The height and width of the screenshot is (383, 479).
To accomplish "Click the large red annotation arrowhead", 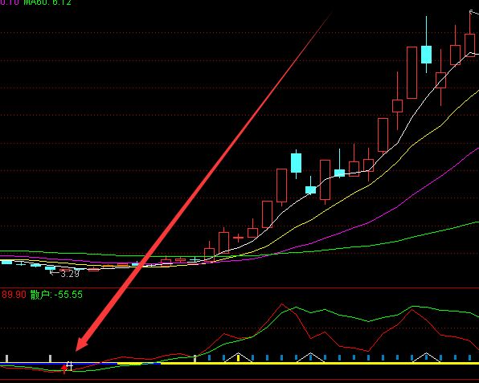I will pos(81,344).
